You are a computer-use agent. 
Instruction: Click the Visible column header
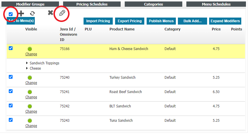click(31, 29)
